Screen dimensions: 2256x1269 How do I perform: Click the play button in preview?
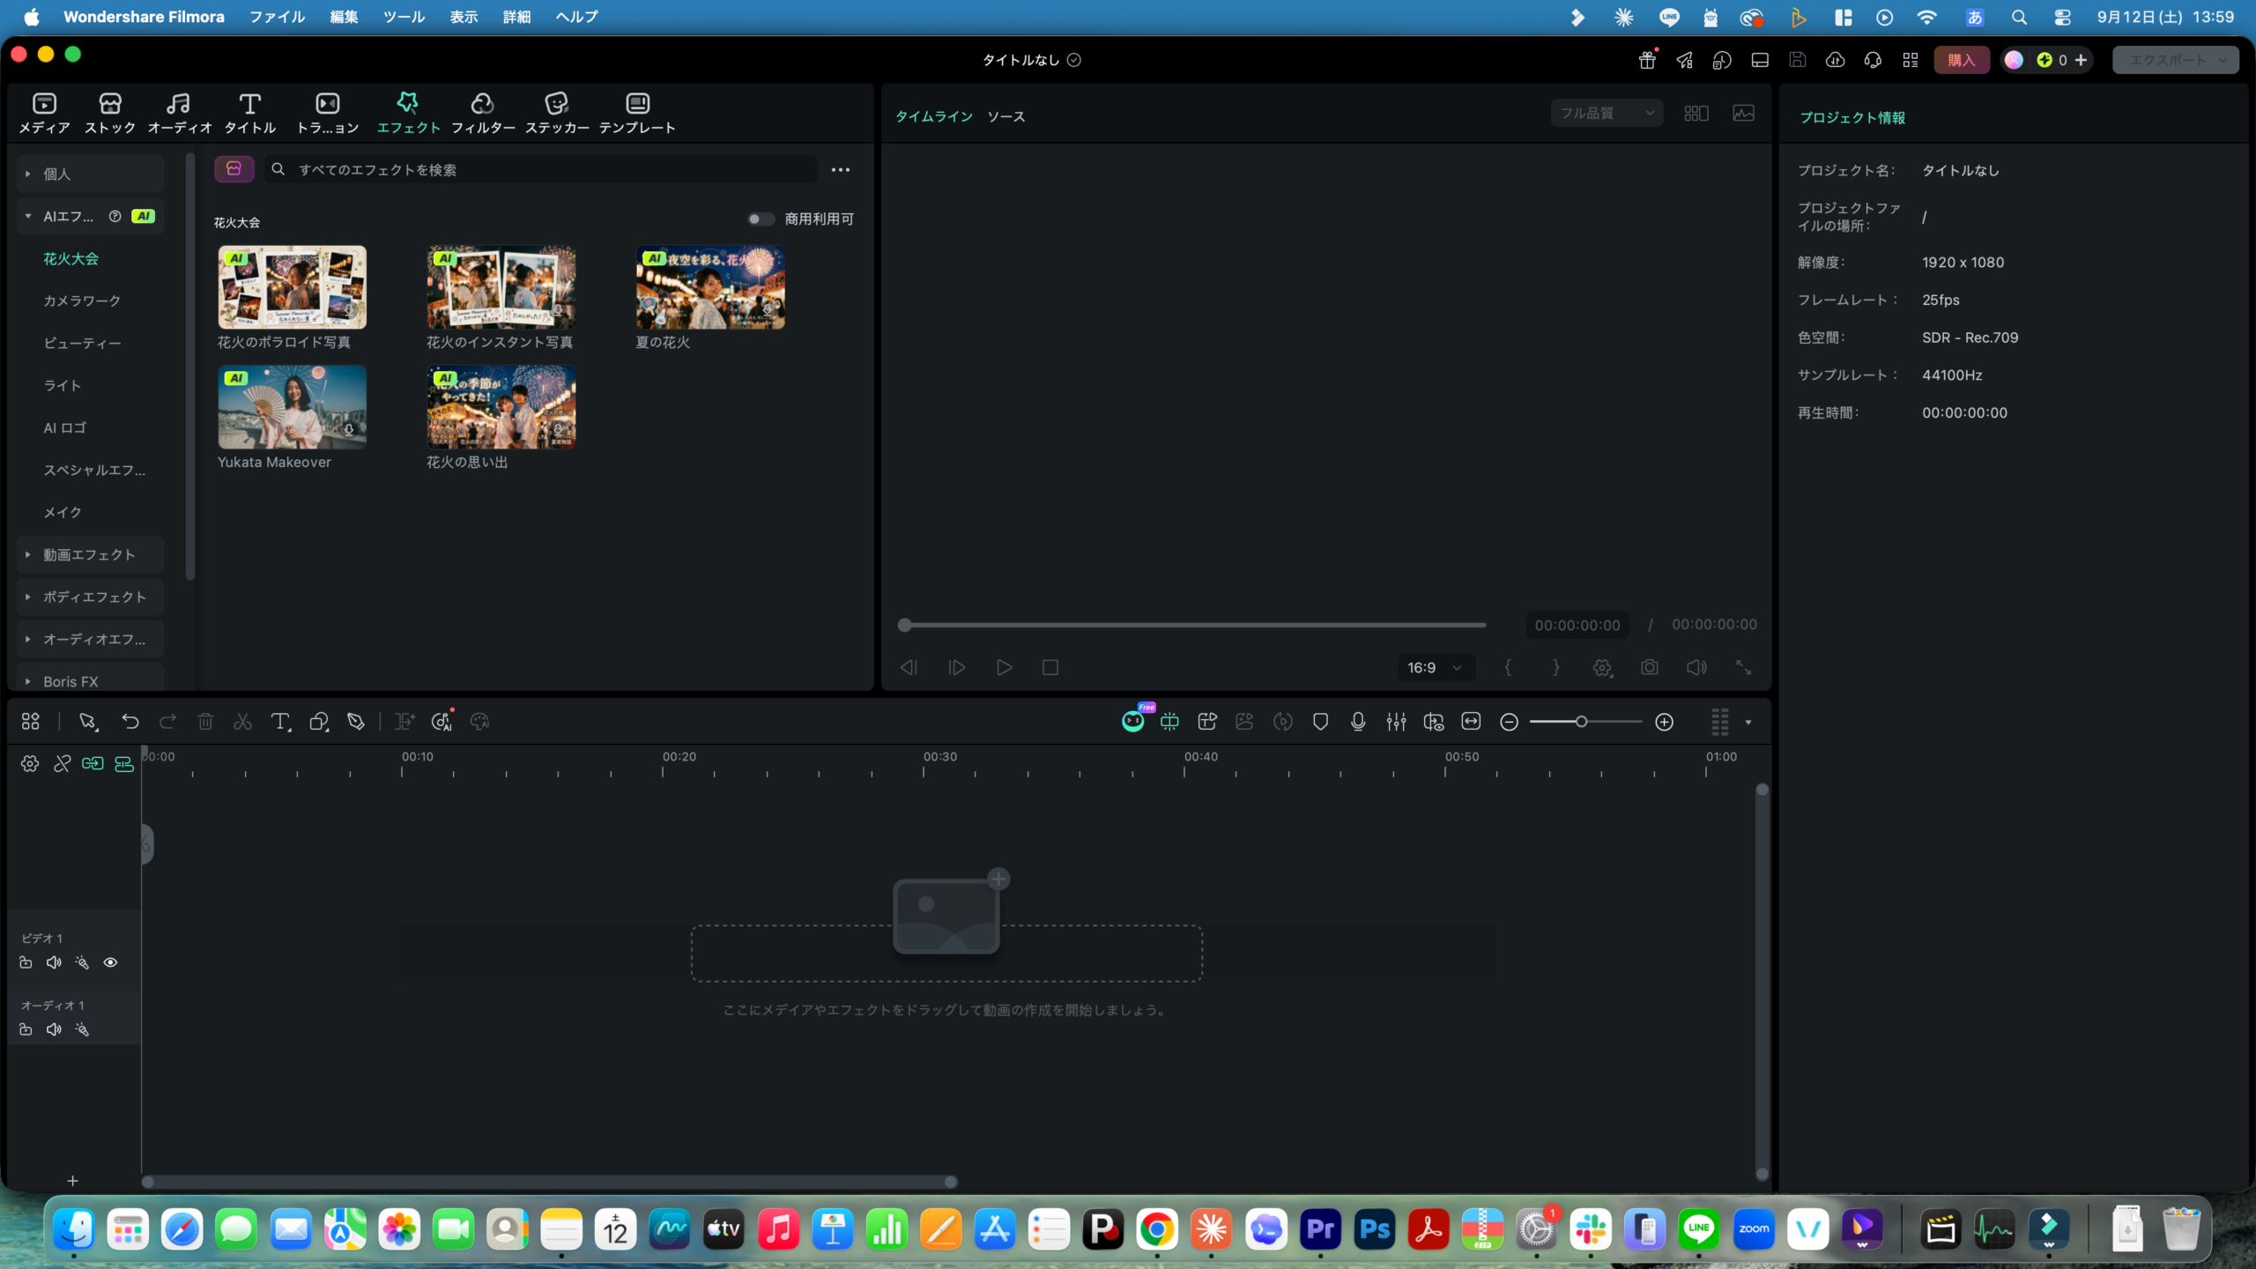point(1004,667)
